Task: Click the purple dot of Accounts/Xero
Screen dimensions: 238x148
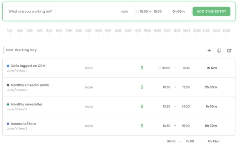Action: 8,124
